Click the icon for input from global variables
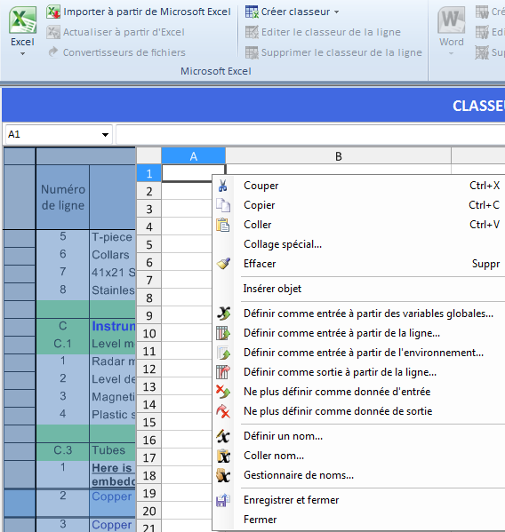This screenshot has width=505, height=532. pyautogui.click(x=223, y=314)
